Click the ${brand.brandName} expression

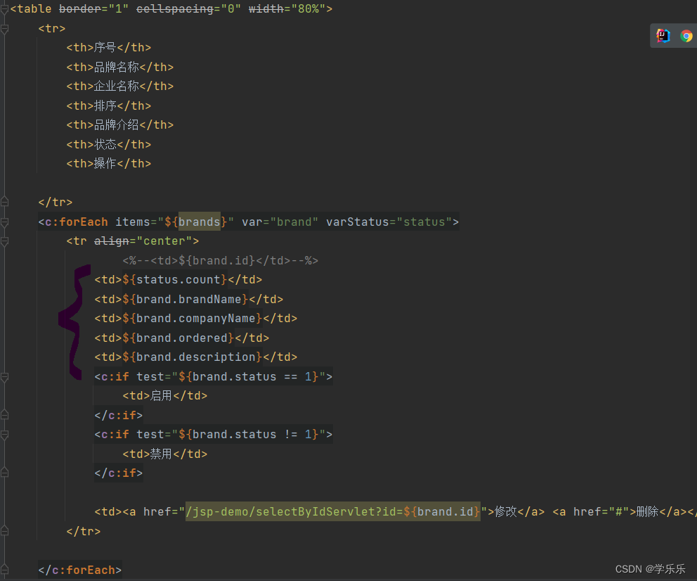click(185, 299)
